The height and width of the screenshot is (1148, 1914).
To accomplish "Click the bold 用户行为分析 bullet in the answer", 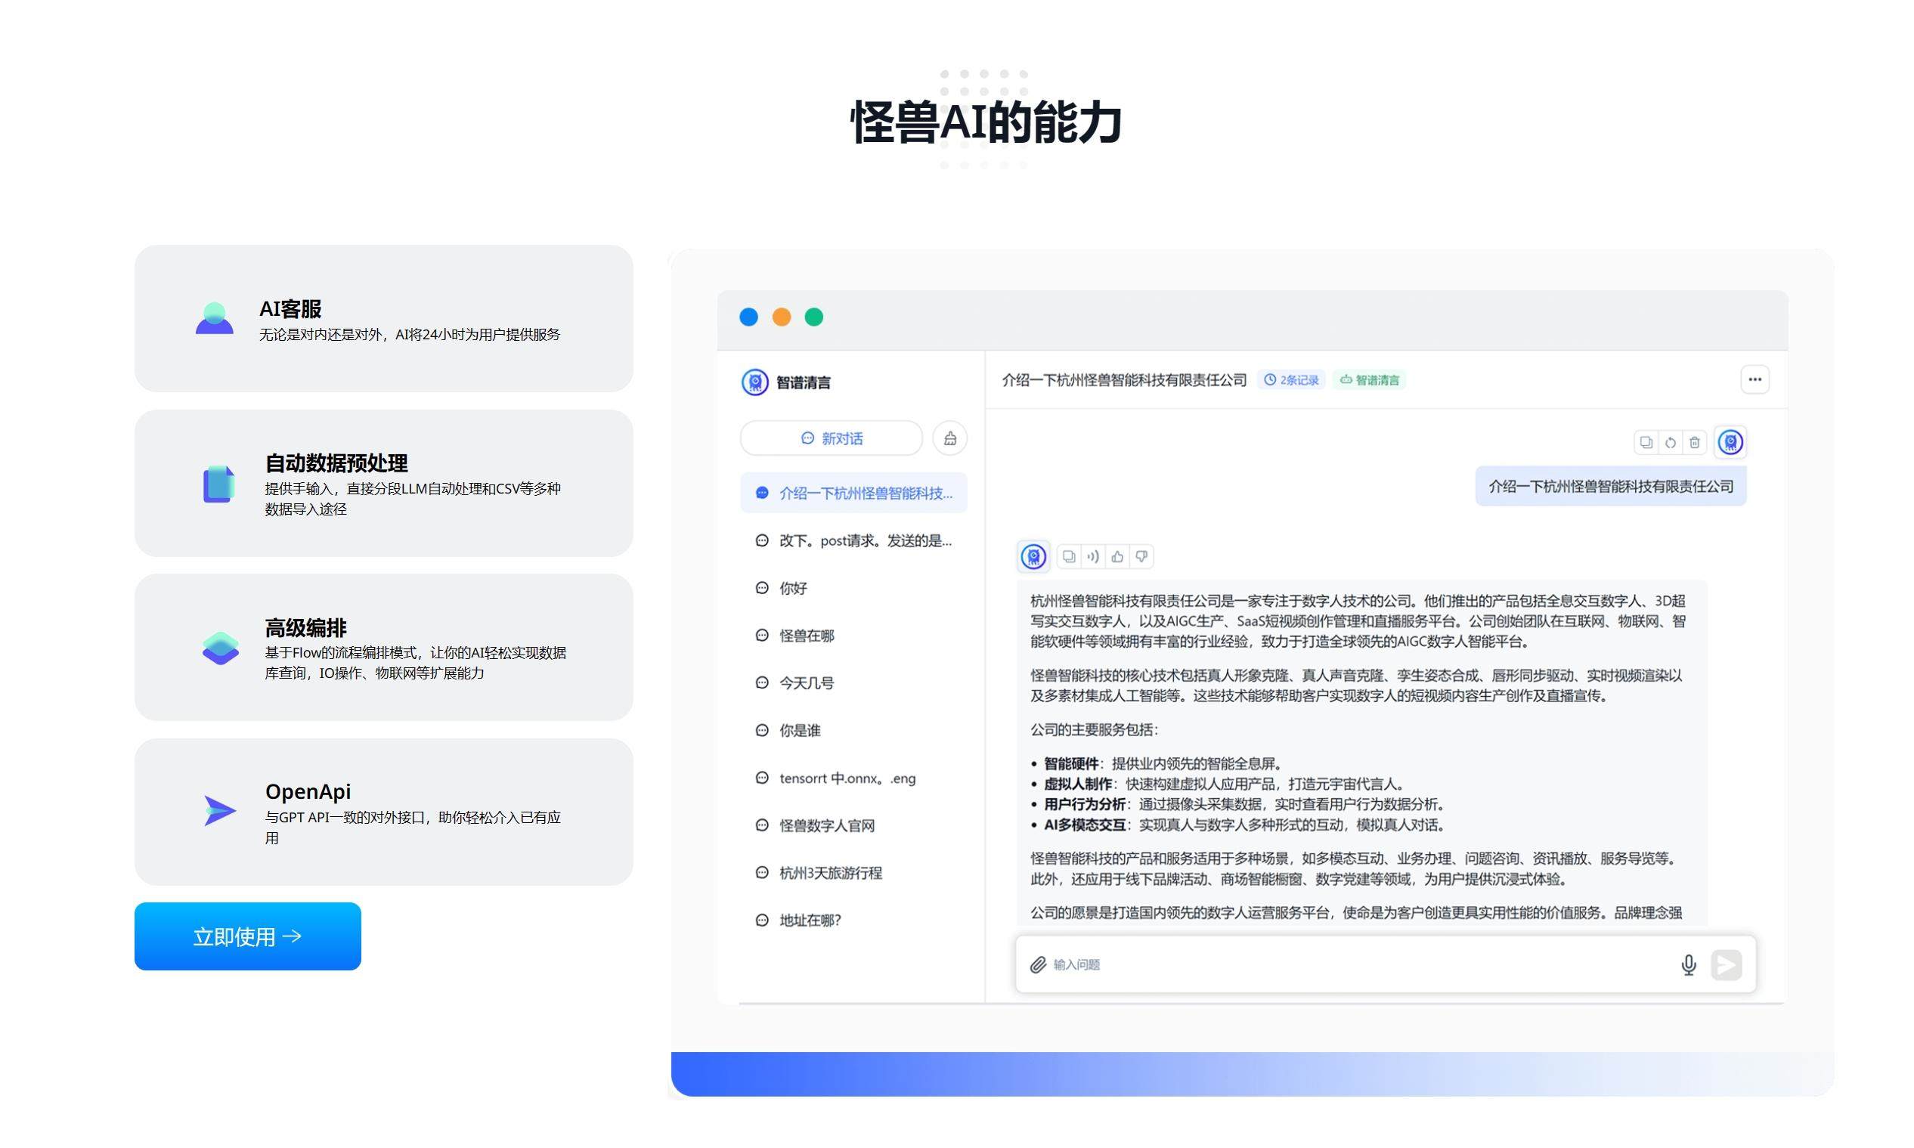I will tap(1085, 805).
